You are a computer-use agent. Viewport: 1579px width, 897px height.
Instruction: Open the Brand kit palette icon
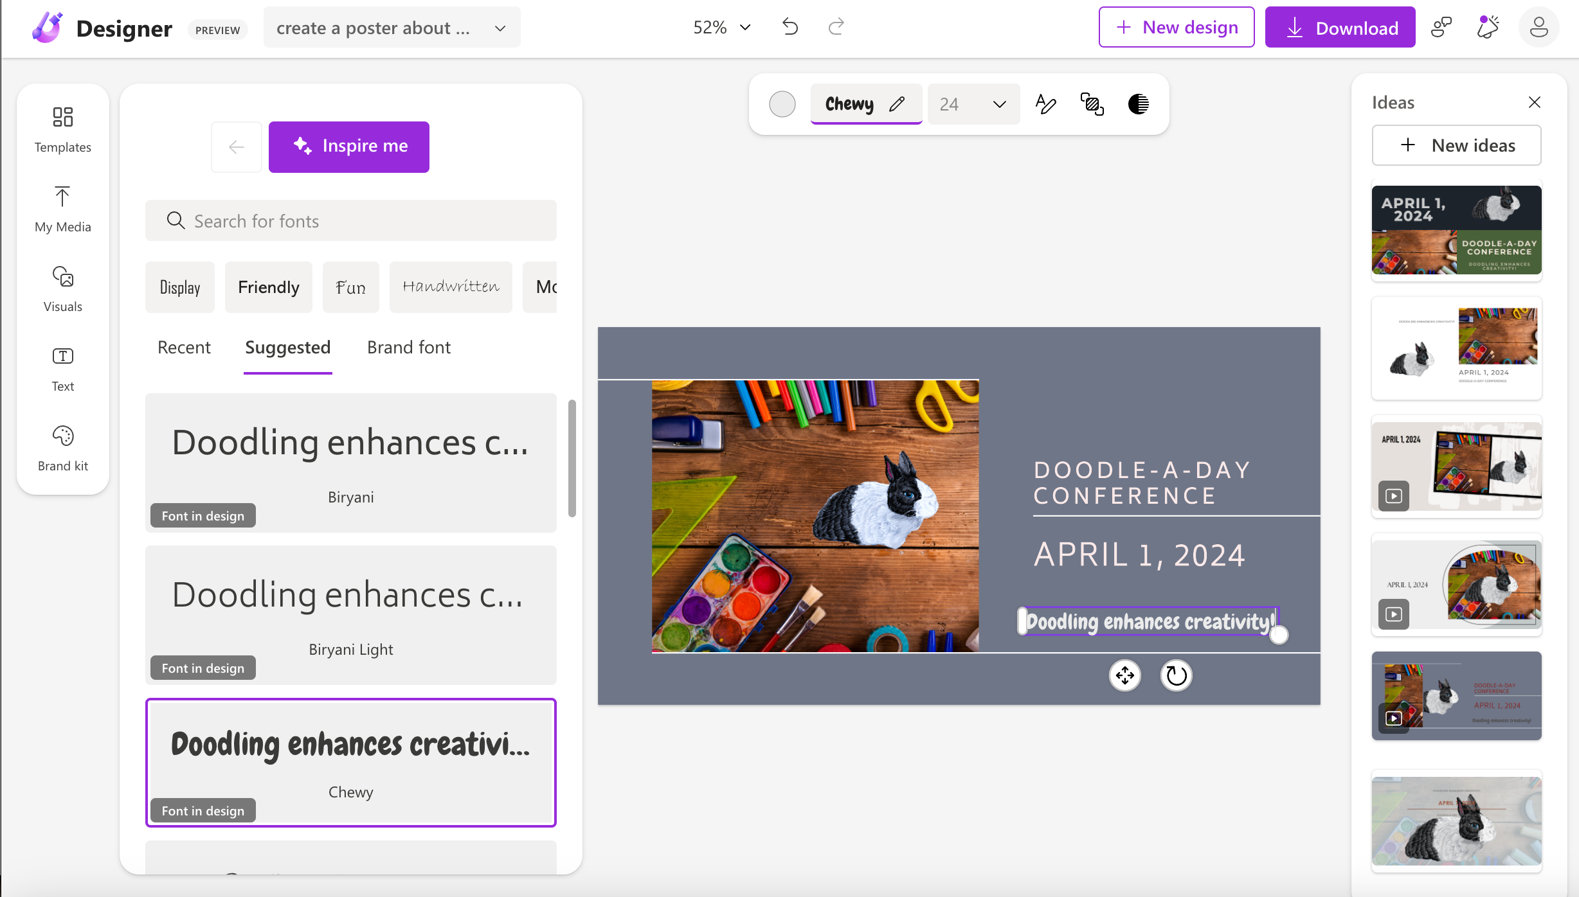62,447
